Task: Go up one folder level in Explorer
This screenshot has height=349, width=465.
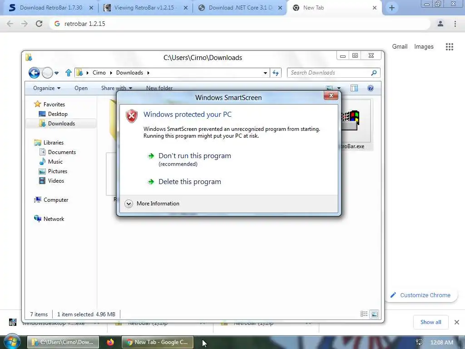Action: [69, 73]
